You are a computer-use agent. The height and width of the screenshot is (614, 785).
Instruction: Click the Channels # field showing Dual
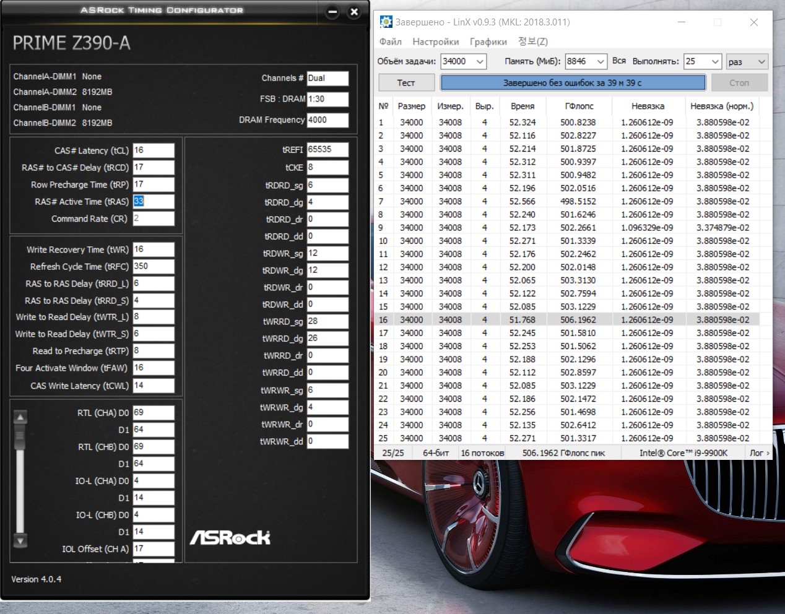coord(327,78)
